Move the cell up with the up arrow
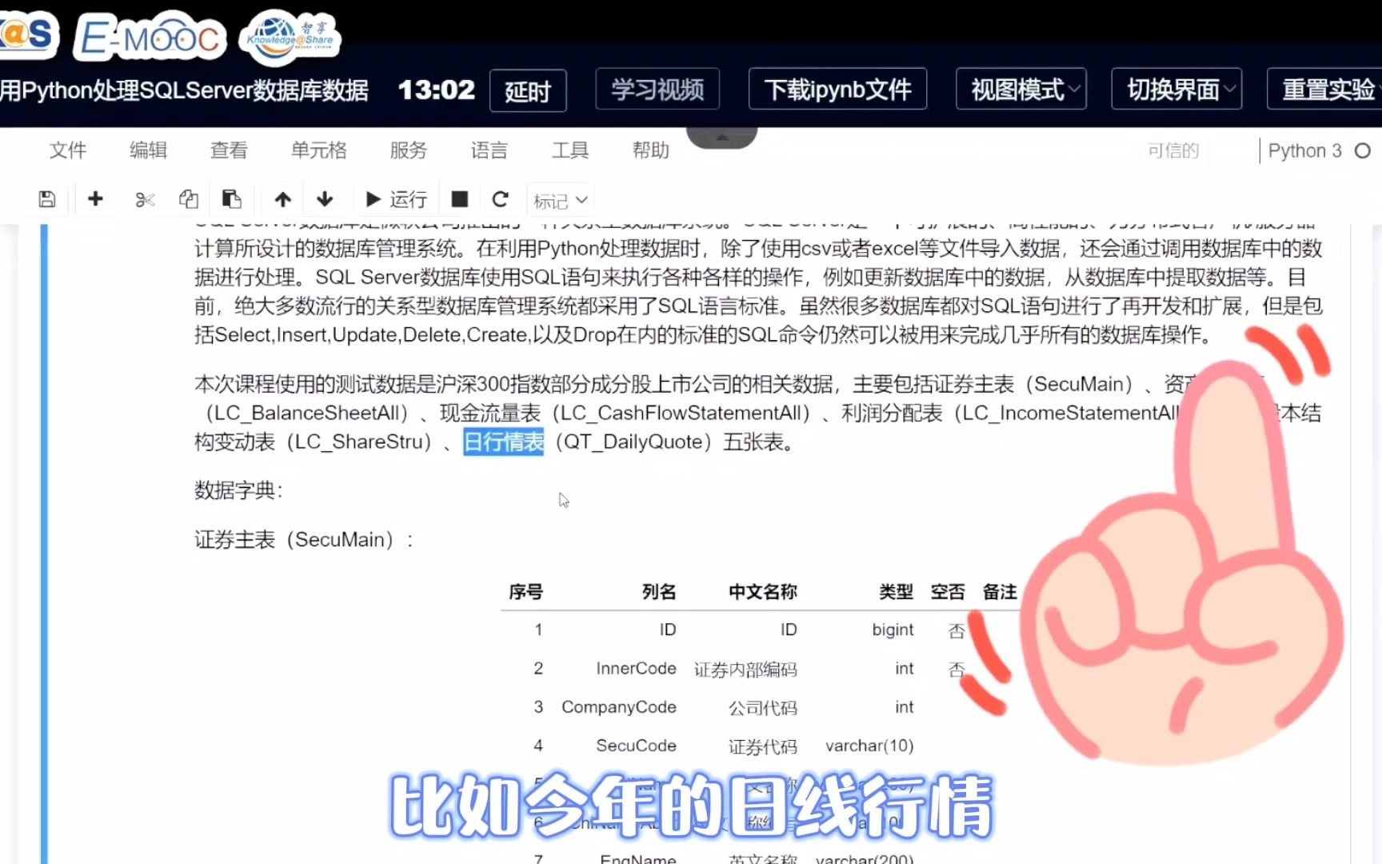 pos(282,199)
